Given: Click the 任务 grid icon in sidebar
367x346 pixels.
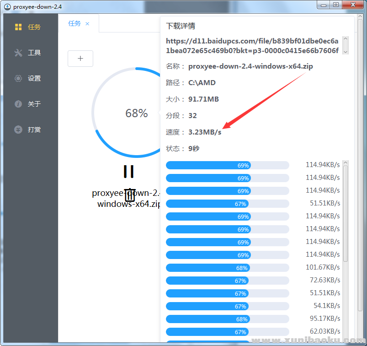Looking at the screenshot, I should coord(18,27).
